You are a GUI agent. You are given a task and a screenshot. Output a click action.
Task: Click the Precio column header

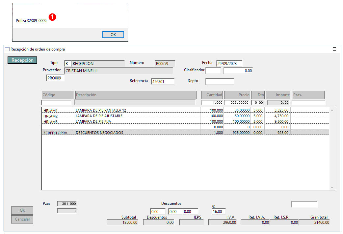coord(237,95)
